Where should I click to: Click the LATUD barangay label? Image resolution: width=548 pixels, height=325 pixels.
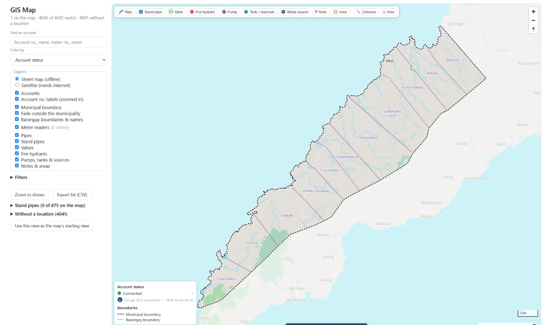(x=252, y=243)
